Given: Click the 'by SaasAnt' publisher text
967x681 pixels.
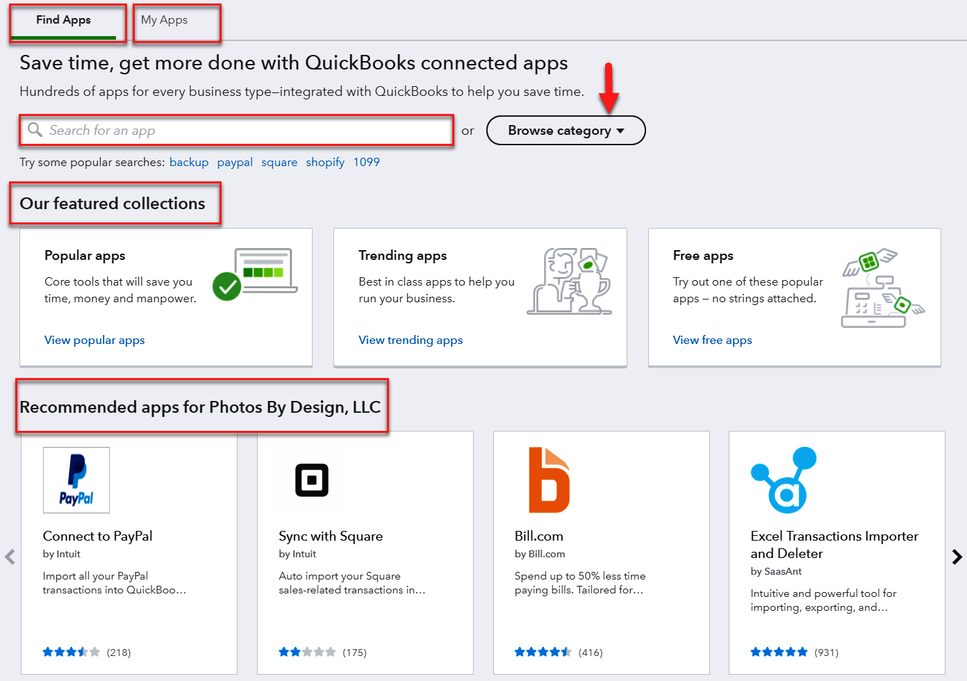Looking at the screenshot, I should (776, 571).
